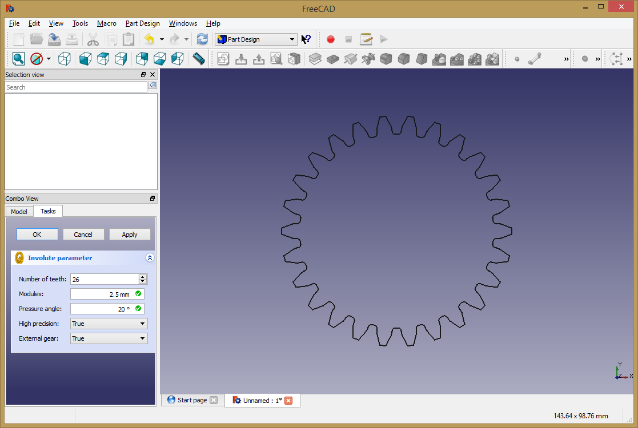Undo last action with yellow arrow

(149, 39)
